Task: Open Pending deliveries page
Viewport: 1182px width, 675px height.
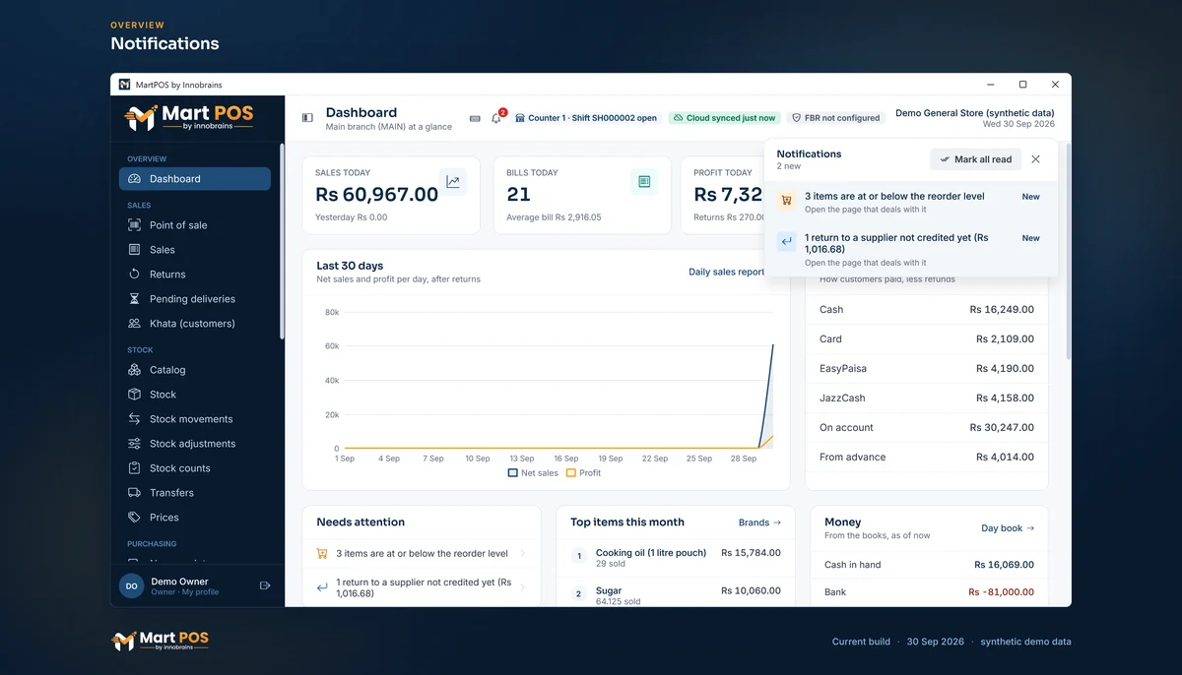Action: click(195, 299)
